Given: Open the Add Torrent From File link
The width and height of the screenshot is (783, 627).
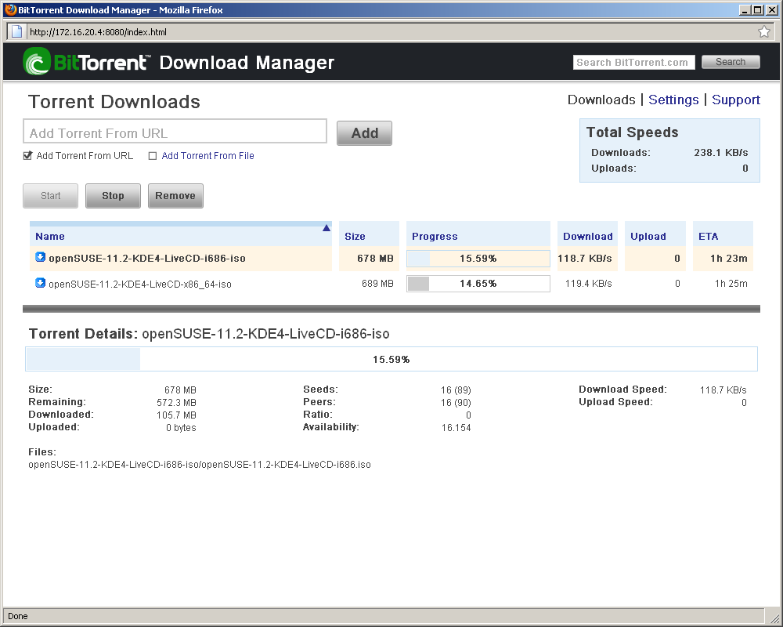Looking at the screenshot, I should [x=207, y=155].
